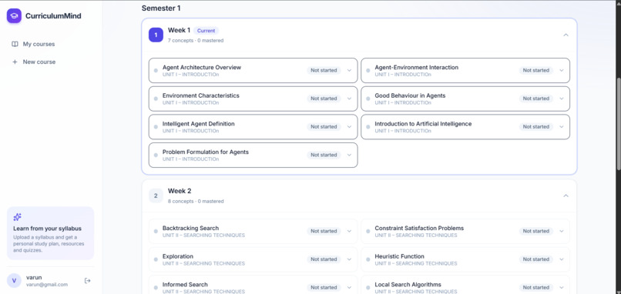Collapse the Week 2 section chevron
Image resolution: width=621 pixels, height=294 pixels.
click(x=566, y=195)
